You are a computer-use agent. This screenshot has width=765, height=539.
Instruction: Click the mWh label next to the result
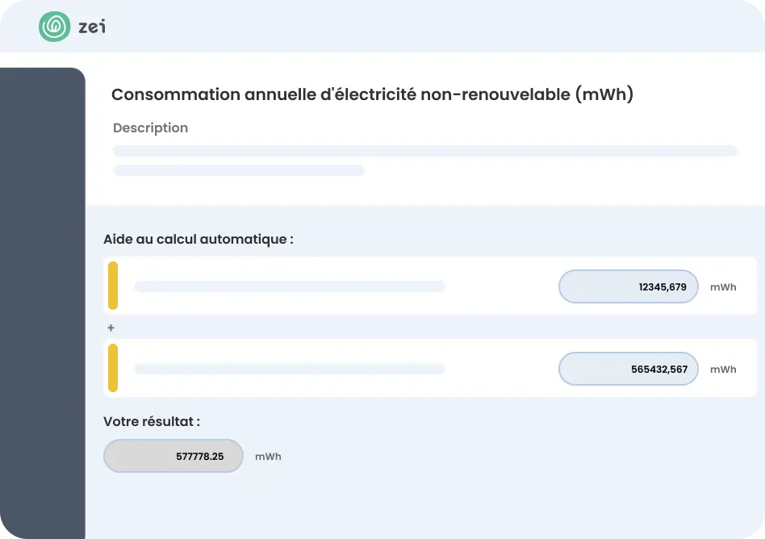point(268,456)
